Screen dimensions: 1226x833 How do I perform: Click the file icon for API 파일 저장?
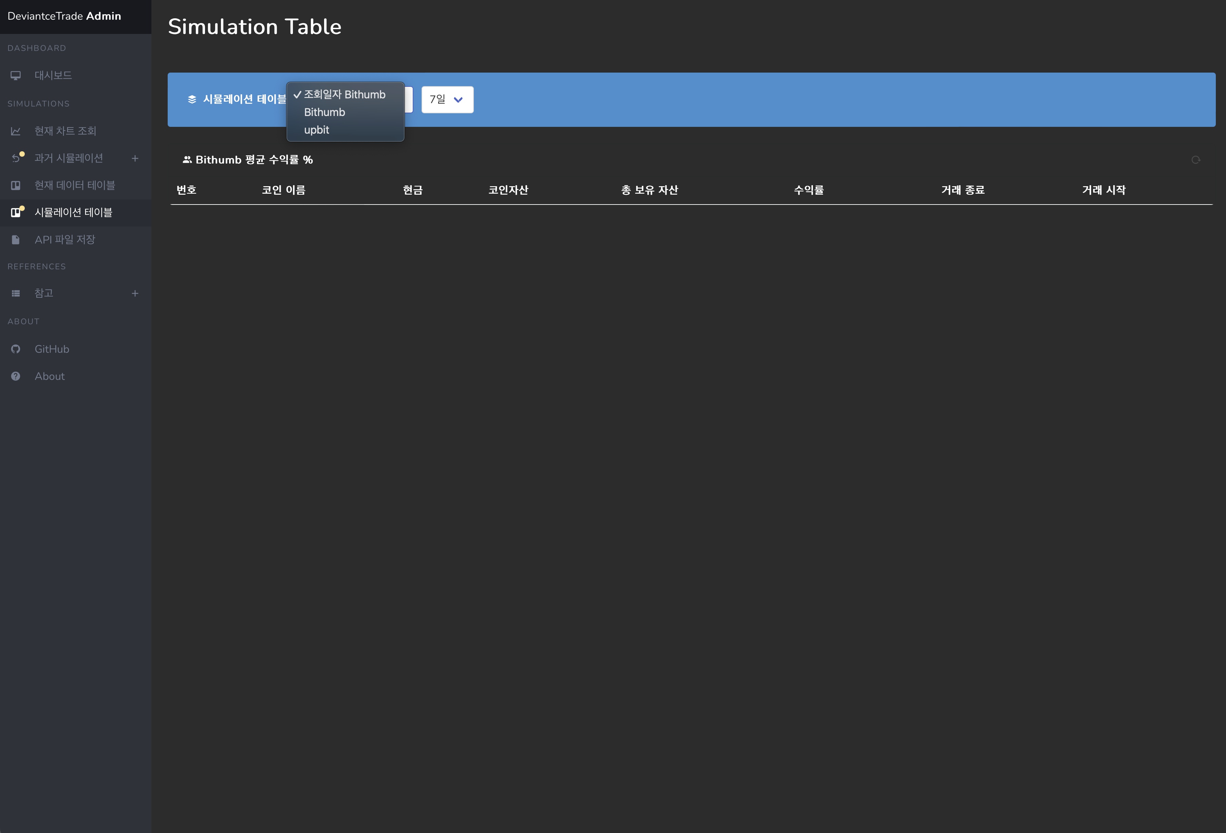16,240
